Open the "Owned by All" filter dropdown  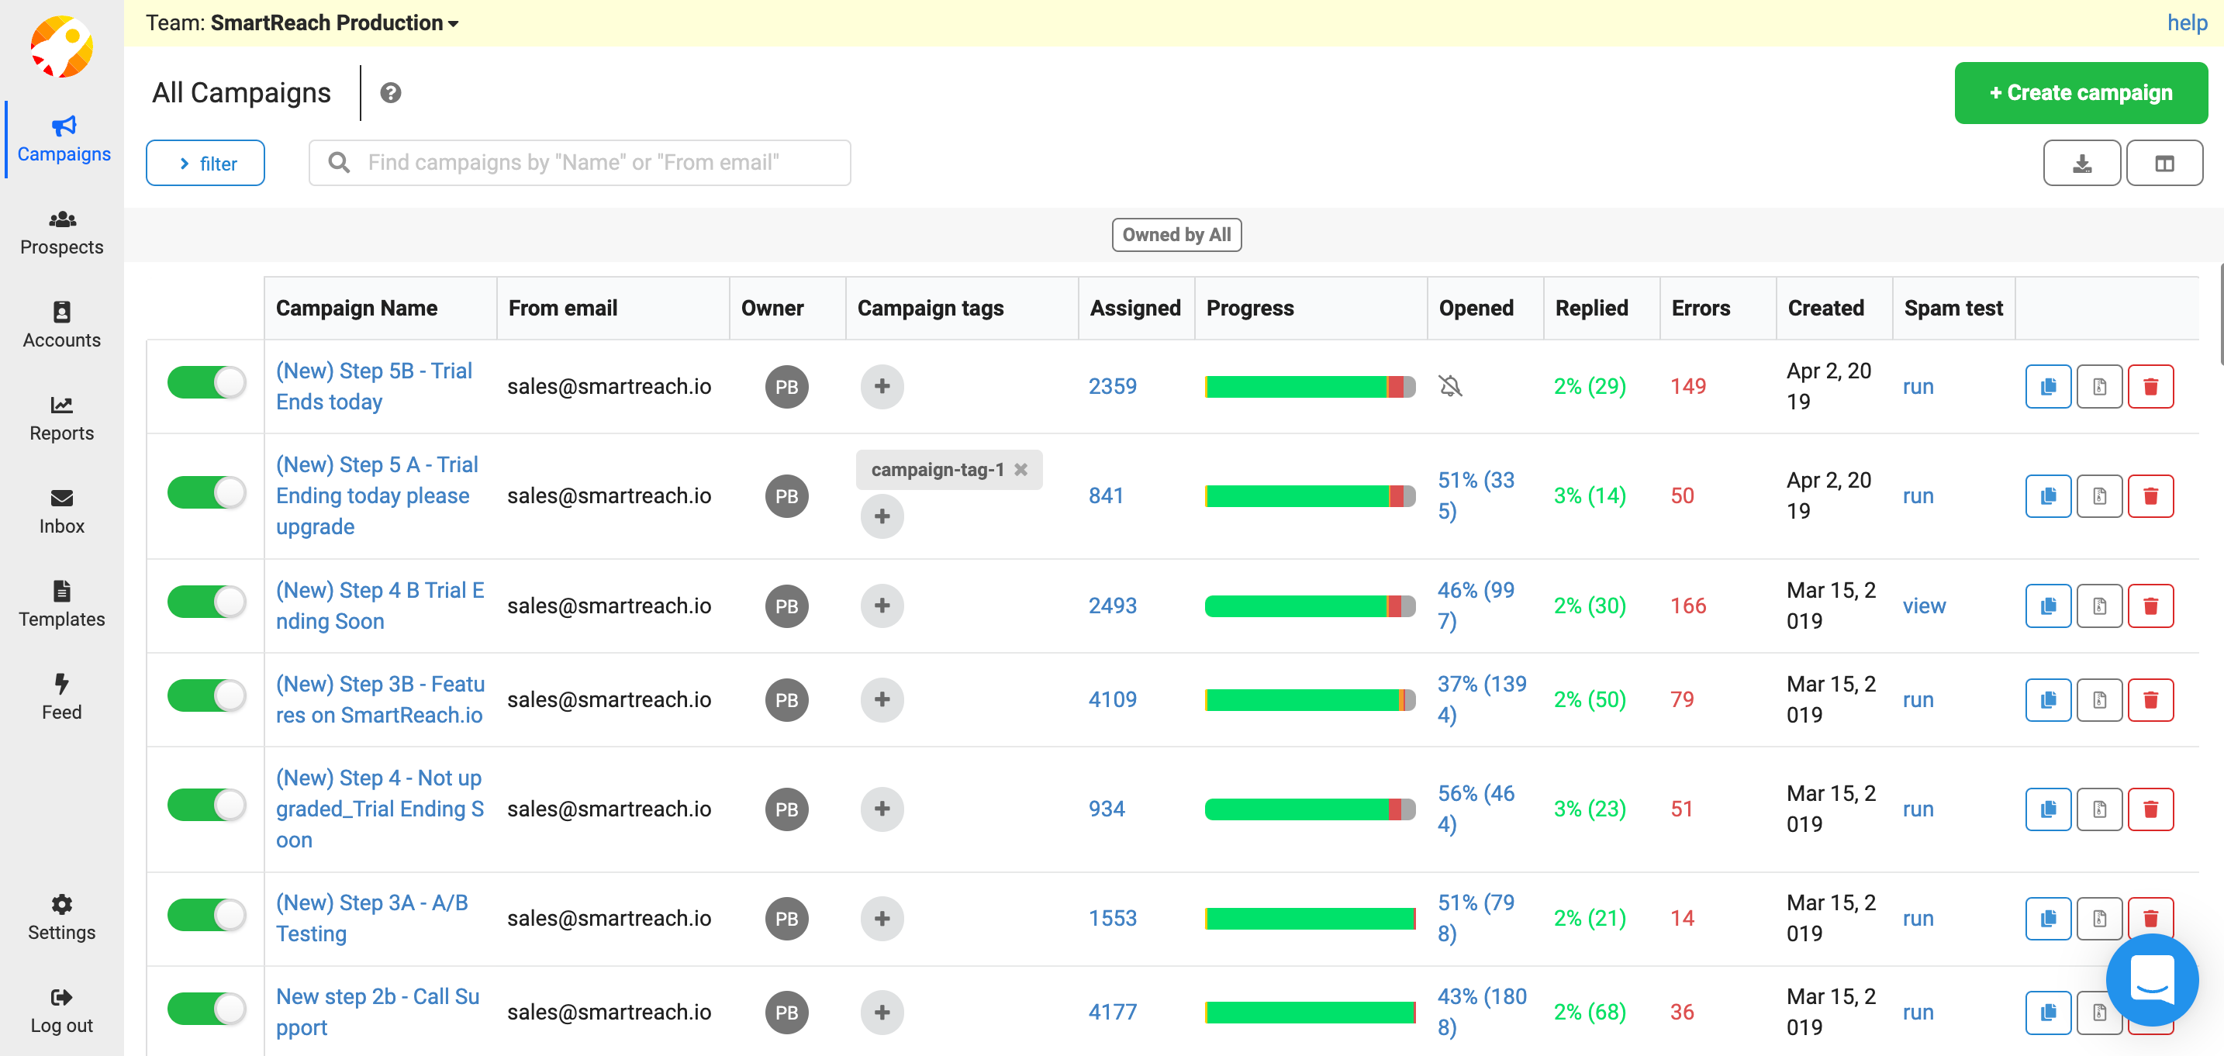[x=1176, y=234]
